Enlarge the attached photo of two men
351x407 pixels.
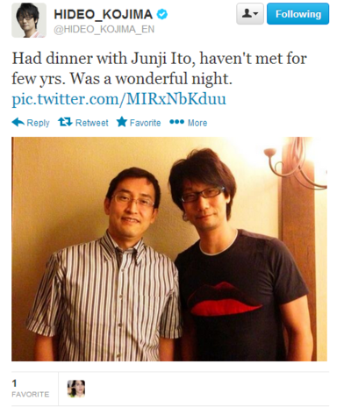[x=169, y=249]
